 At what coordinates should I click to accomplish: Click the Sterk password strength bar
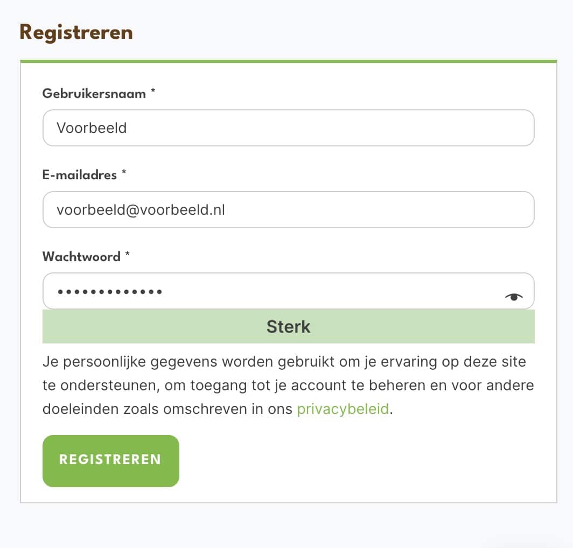pos(288,326)
